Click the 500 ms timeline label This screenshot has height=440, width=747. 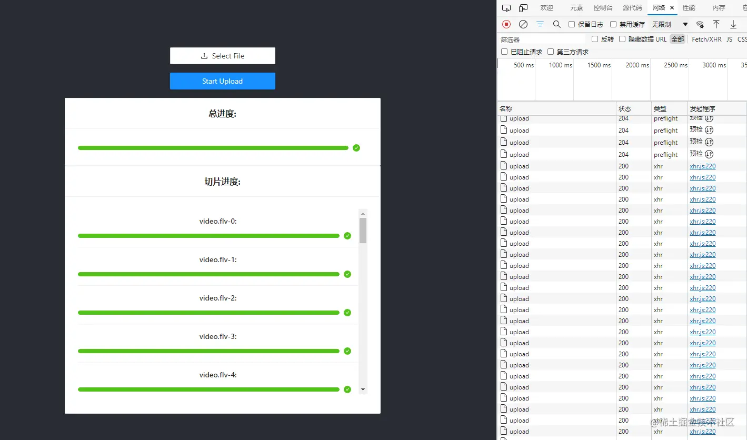pos(523,65)
